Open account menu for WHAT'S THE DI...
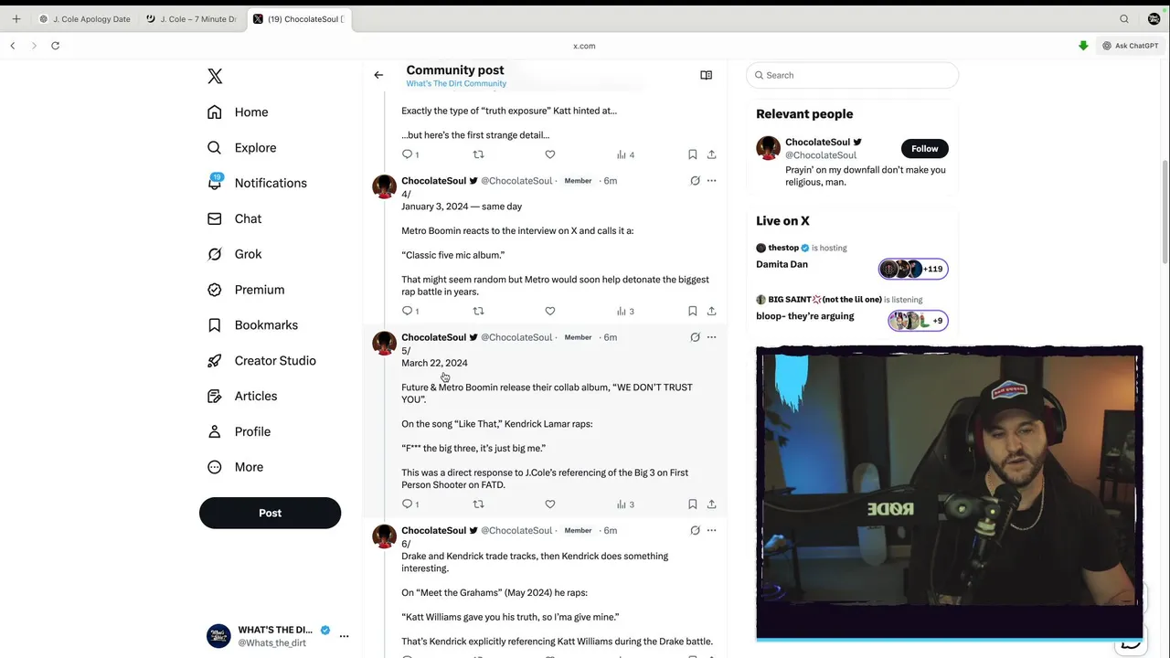Viewport: 1170px width, 658px height. 344,636
